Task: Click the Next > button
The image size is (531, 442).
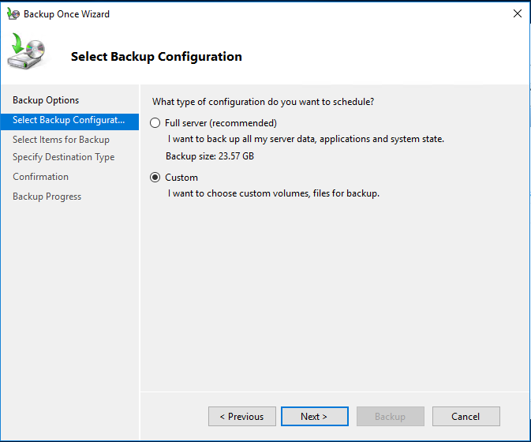Action: [315, 416]
